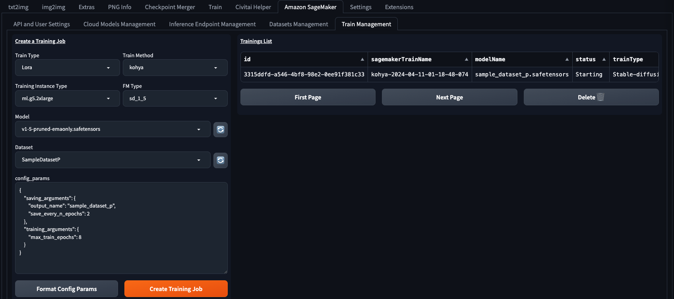Image resolution: width=674 pixels, height=299 pixels.
Task: Open Inference Endpoint Management tab
Action: (x=212, y=24)
